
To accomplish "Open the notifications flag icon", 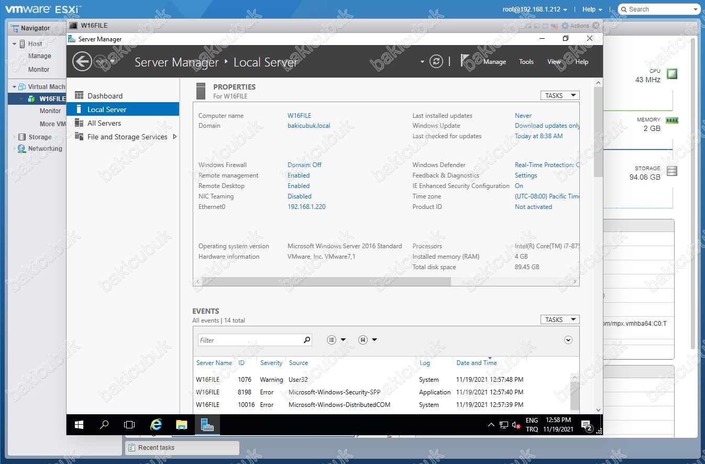I will pyautogui.click(x=465, y=61).
